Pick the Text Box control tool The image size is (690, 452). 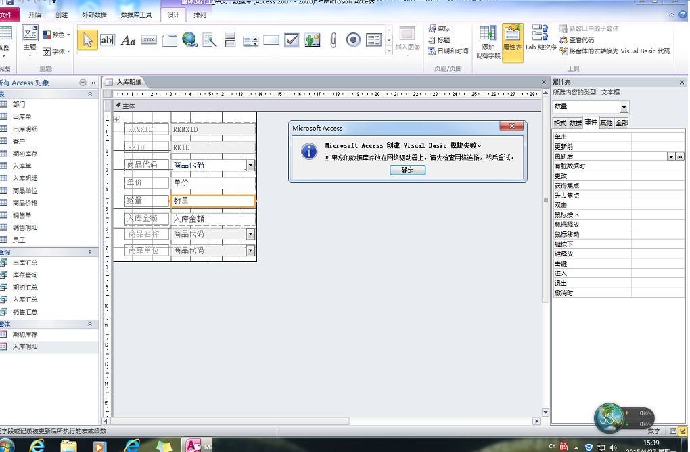(x=108, y=40)
